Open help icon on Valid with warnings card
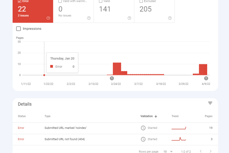229x153 pixels. point(89,18)
